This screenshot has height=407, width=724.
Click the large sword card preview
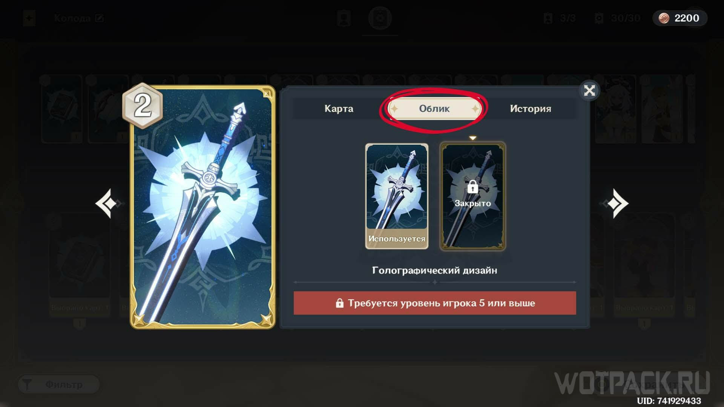click(x=203, y=207)
